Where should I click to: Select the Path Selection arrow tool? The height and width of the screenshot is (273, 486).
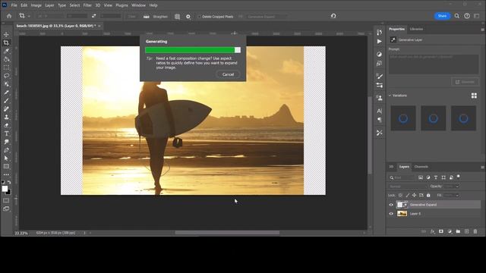[x=6, y=158]
